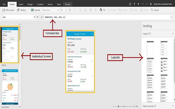The width and height of the screenshot is (175, 109).
Task: Open the Design tab
Action: (x=30, y=4)
